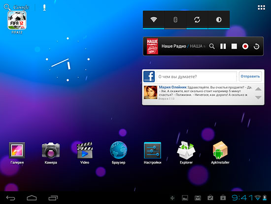Viewport: 271px width, 204px height.
Task: Toggle brightness in power control widget
Action: (x=219, y=20)
